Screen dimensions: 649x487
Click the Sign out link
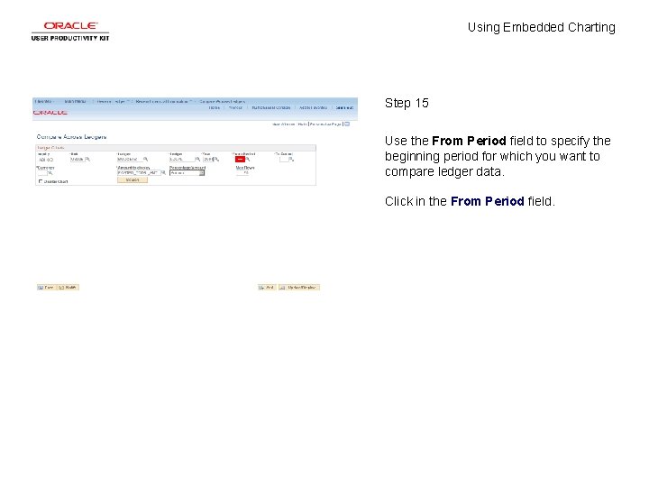coord(344,107)
